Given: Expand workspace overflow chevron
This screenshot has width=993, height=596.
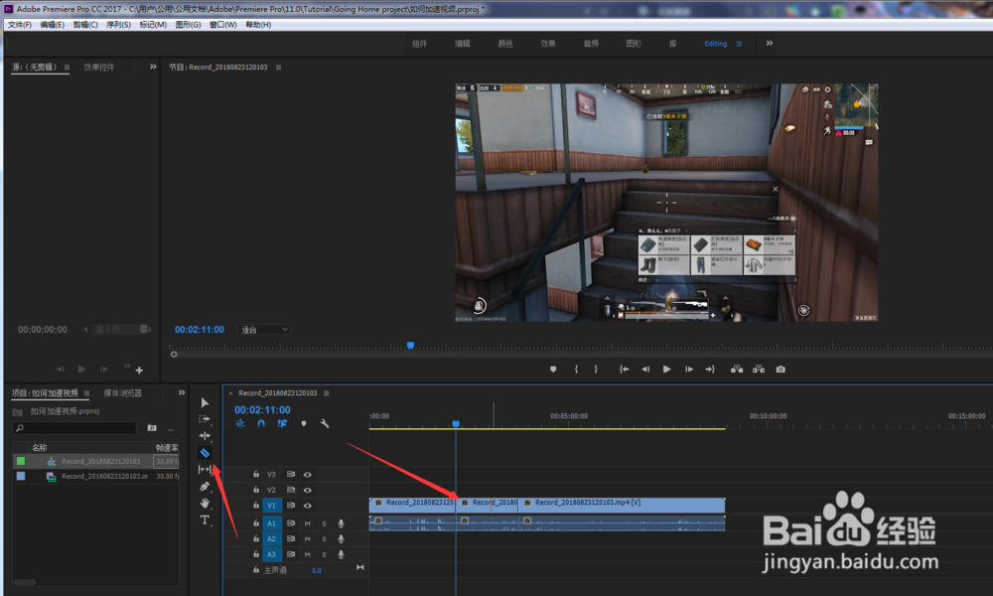Looking at the screenshot, I should 770,43.
